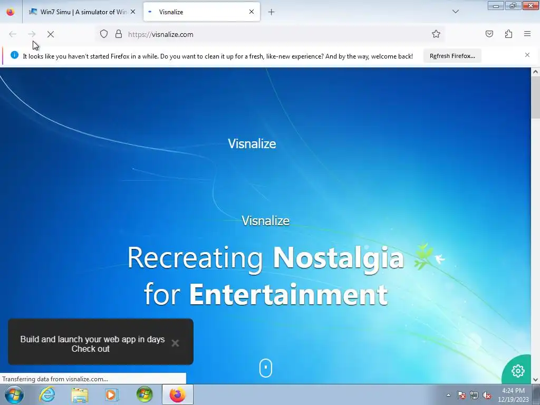Viewport: 540px width, 405px height.
Task: Open the Firefox application menu
Action: pos(527,34)
